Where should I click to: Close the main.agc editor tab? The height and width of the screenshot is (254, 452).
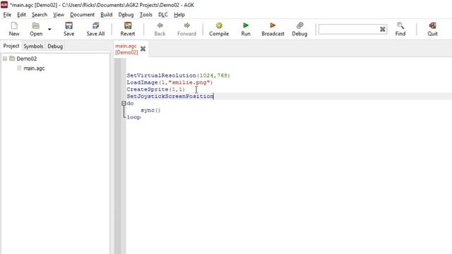143,49
